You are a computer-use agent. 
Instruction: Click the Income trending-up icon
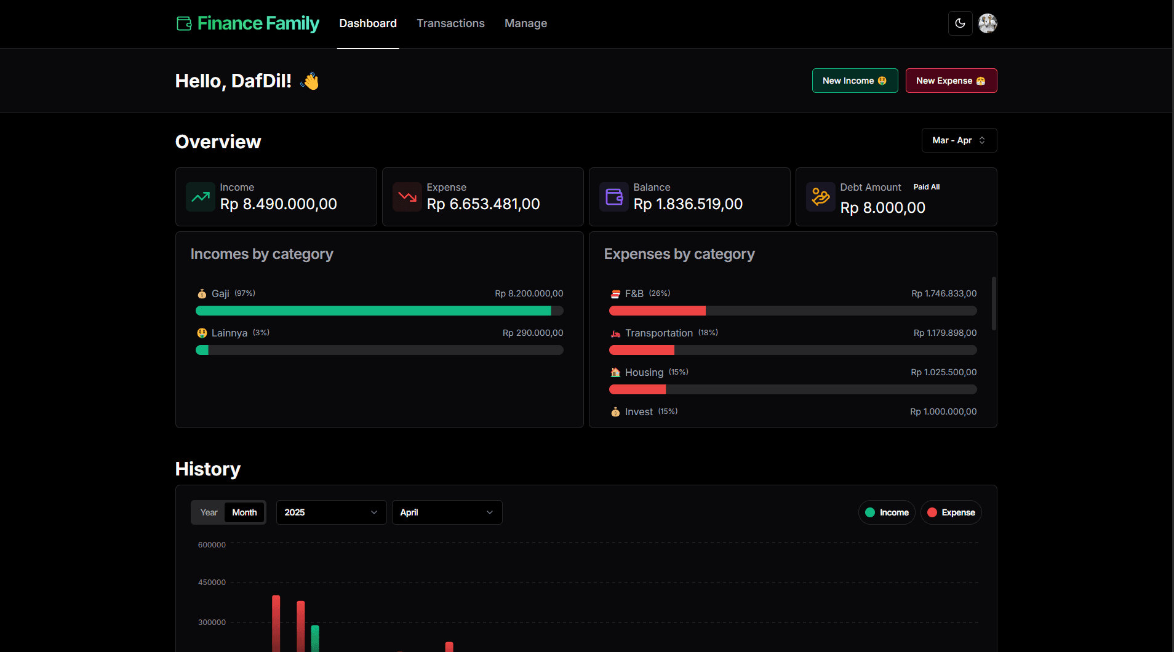pos(201,197)
